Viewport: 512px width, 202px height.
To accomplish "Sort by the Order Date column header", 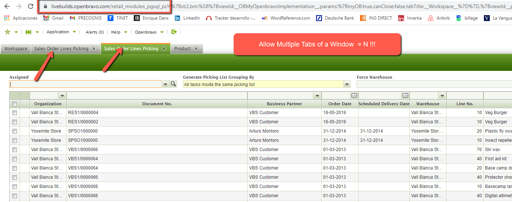I will [x=340, y=104].
